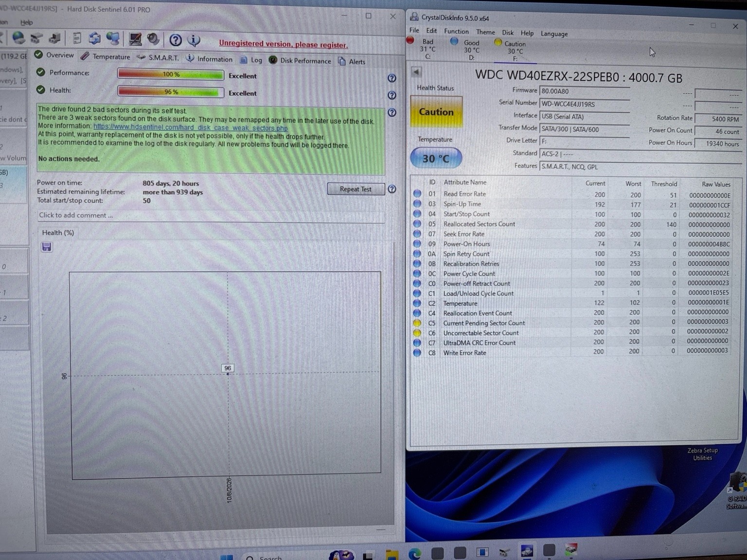Open help via the toolbar question mark icon
This screenshot has height=560, width=747.
pos(176,40)
